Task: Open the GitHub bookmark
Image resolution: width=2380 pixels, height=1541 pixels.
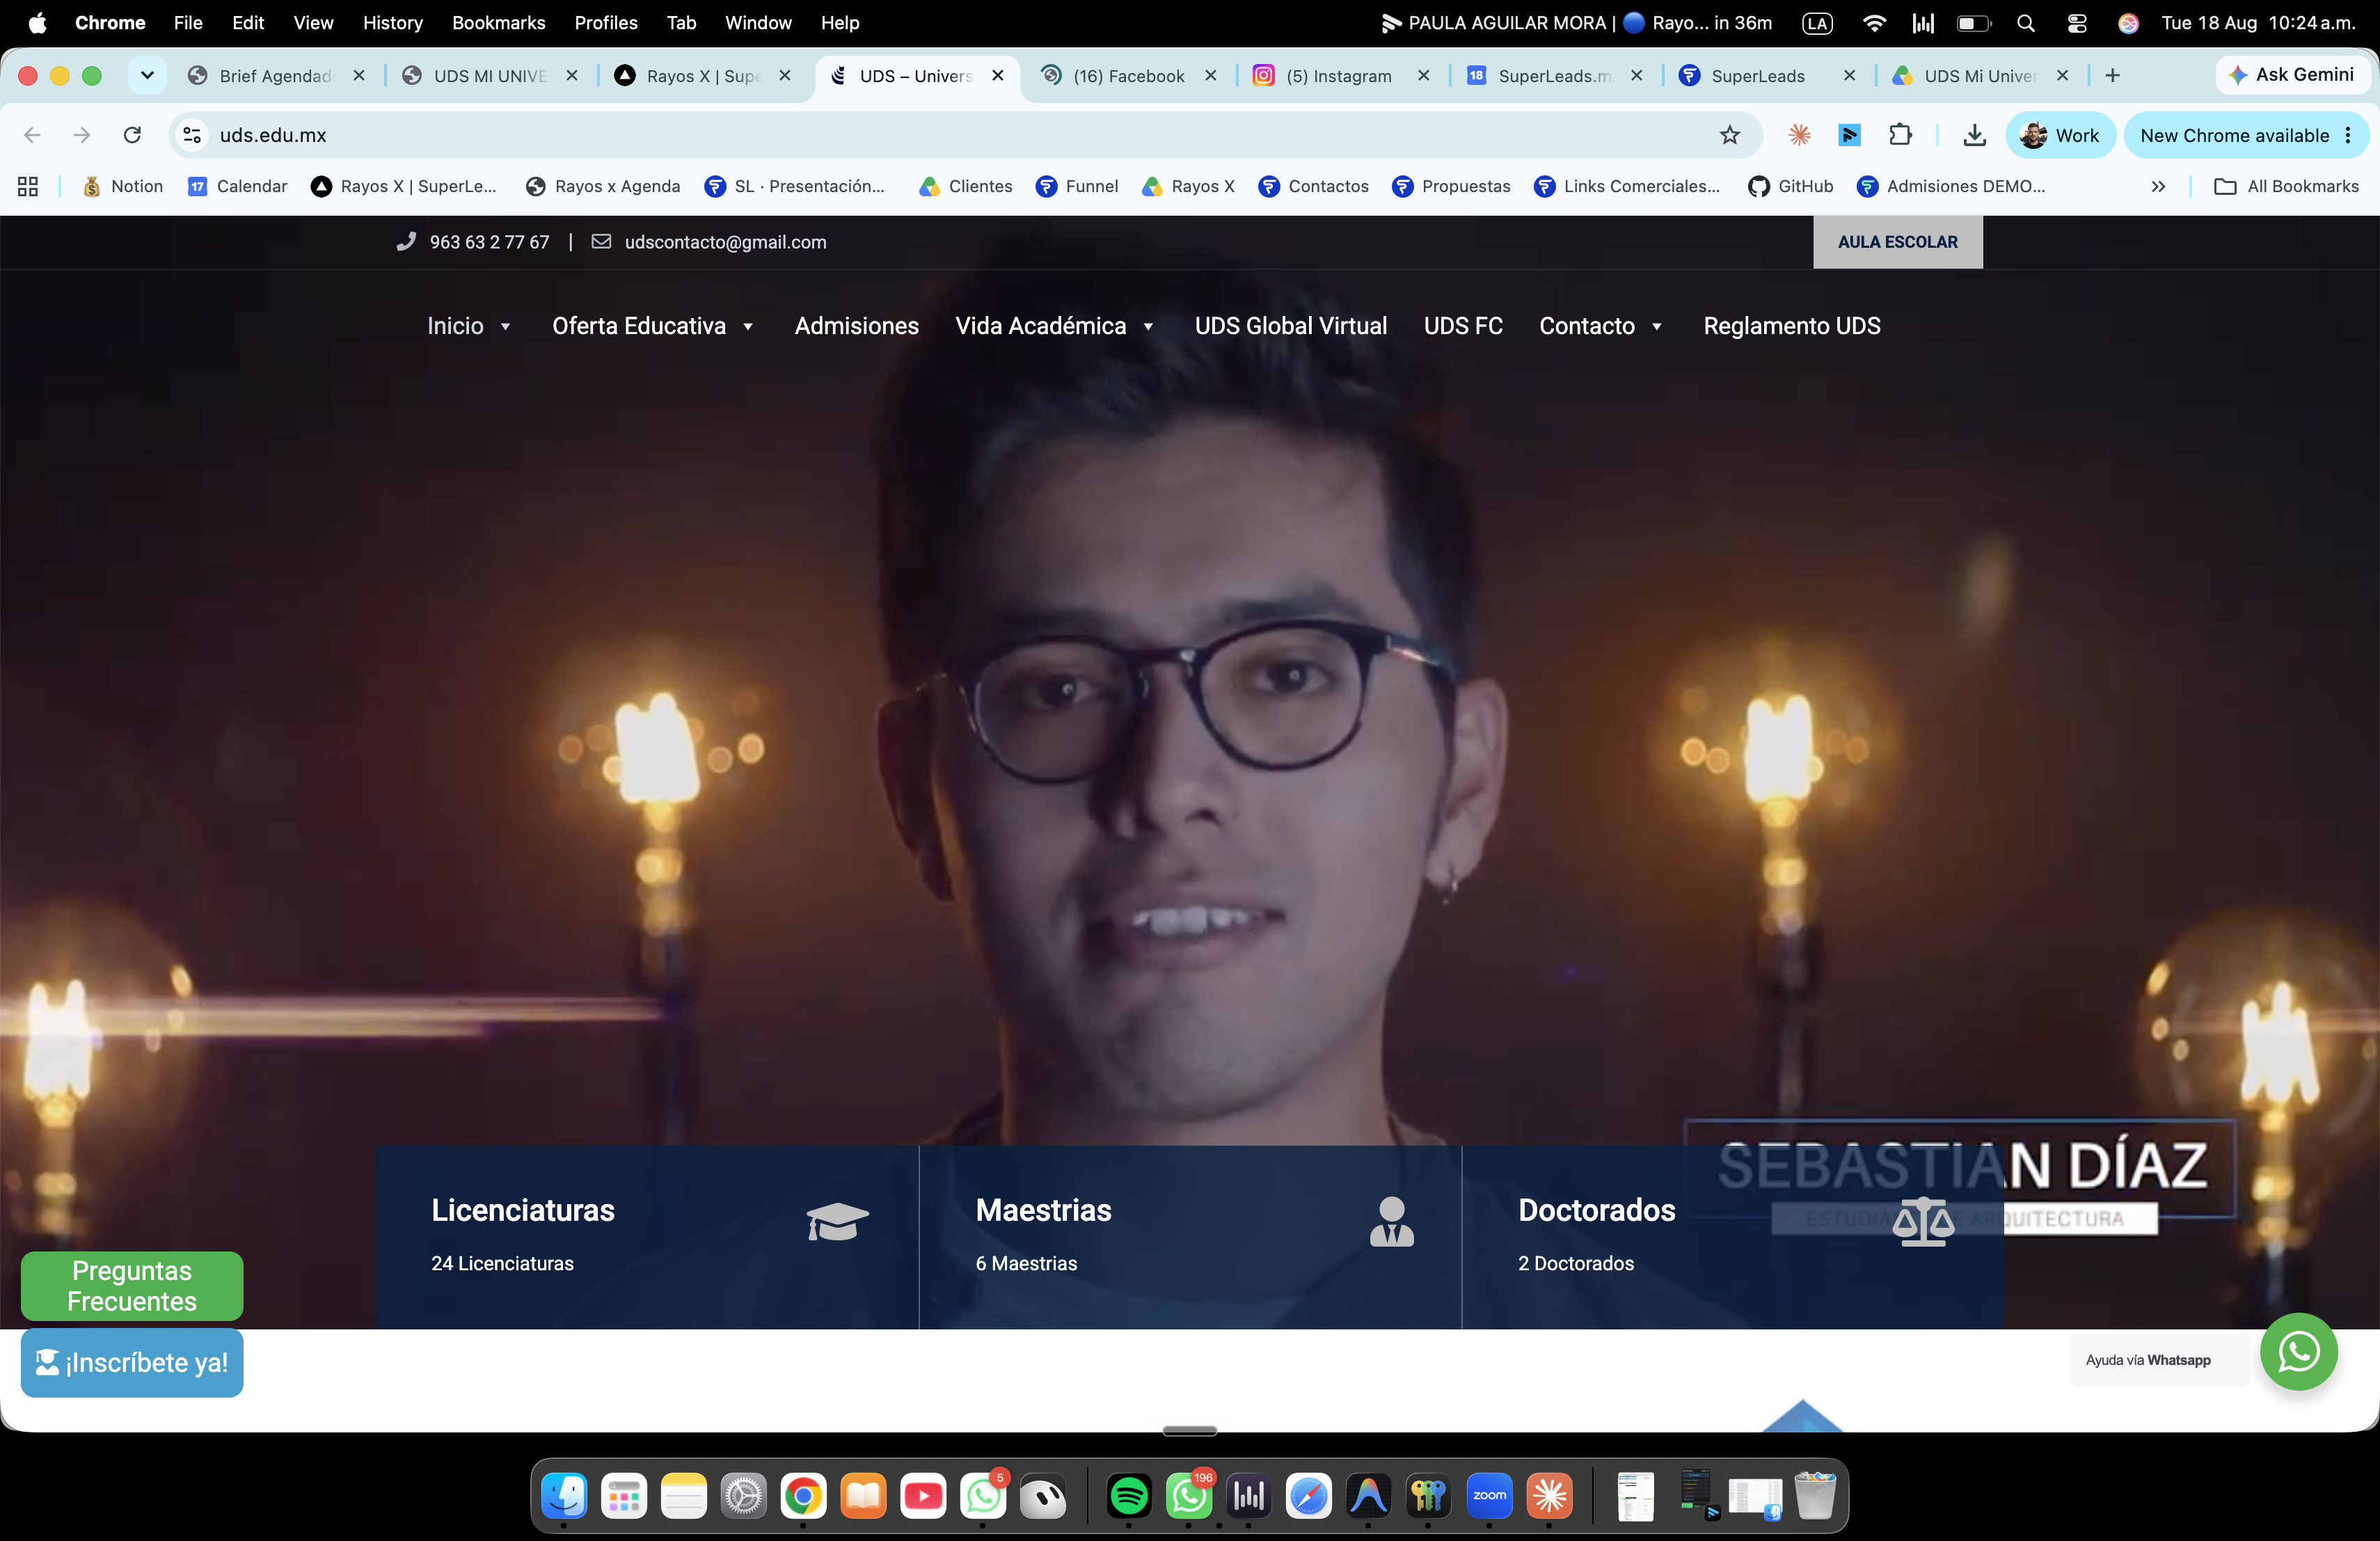Action: [x=1790, y=186]
